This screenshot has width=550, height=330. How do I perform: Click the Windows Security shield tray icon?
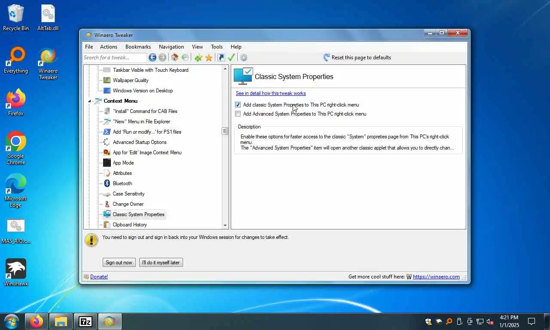pos(428,321)
